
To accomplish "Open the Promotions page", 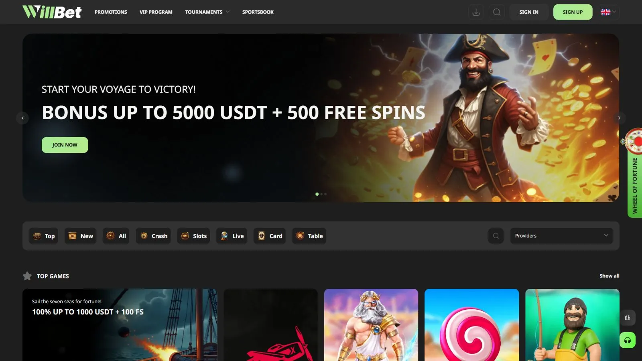I will (111, 12).
